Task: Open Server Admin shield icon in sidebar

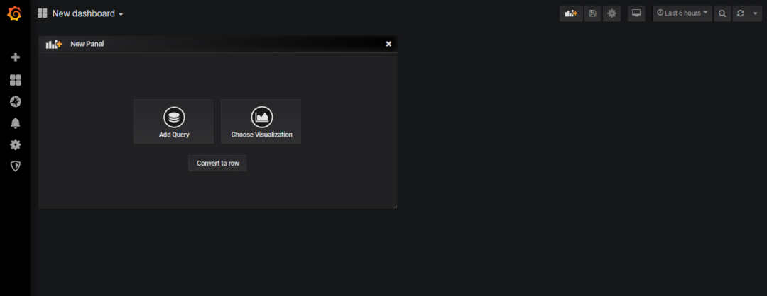Action: 15,166
